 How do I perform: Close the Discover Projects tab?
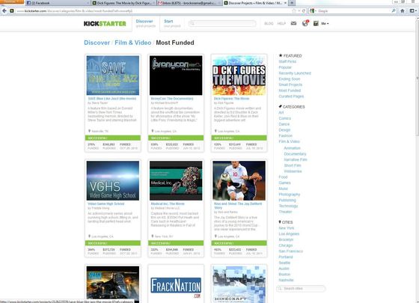point(285,3)
